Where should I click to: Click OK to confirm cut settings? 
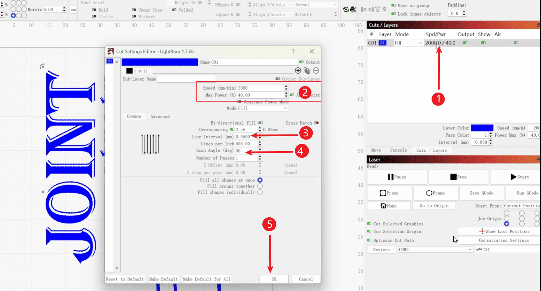coord(274,279)
